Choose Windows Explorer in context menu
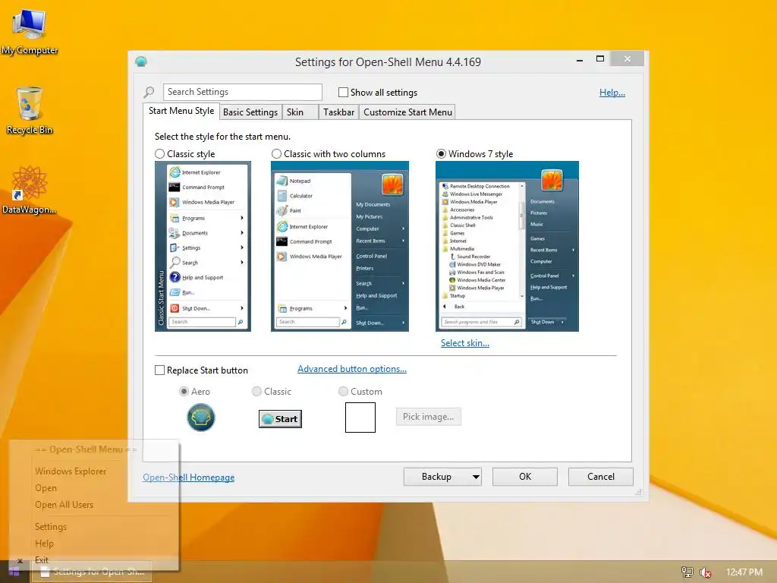This screenshot has height=583, width=777. tap(71, 471)
